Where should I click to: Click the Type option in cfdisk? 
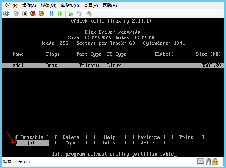[x=71, y=143]
